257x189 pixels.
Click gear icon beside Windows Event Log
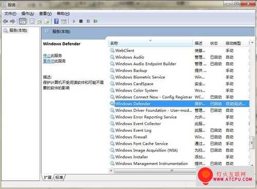pyautogui.click(x=112, y=130)
